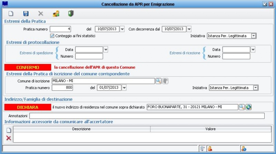Open the people/family toolbar icon

(56, 13)
